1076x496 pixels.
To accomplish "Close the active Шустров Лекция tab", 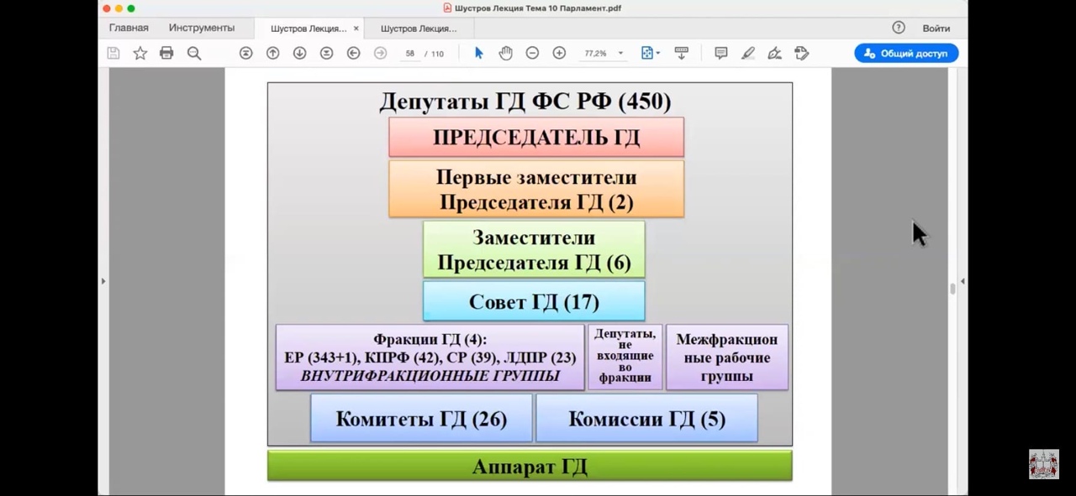I will coord(356,29).
